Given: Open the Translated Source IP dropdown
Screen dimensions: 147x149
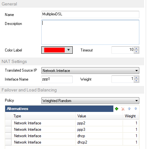Looking at the screenshot, I should (90, 71).
